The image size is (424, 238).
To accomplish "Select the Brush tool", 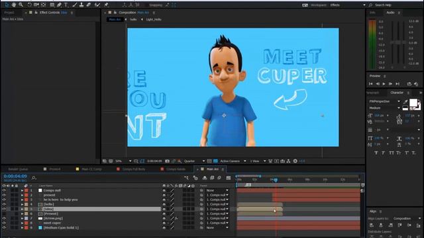I will [x=75, y=5].
